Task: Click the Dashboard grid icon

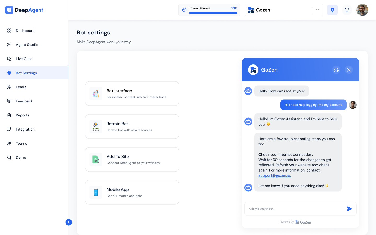Action: [9, 31]
